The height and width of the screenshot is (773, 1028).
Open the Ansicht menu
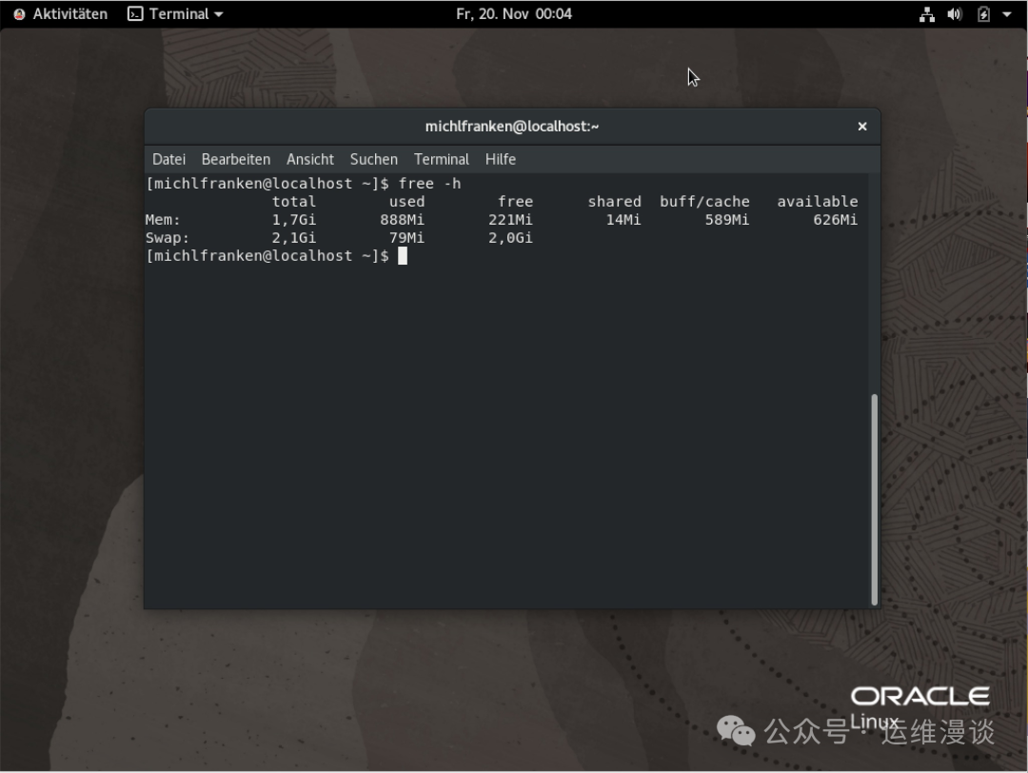pos(309,159)
